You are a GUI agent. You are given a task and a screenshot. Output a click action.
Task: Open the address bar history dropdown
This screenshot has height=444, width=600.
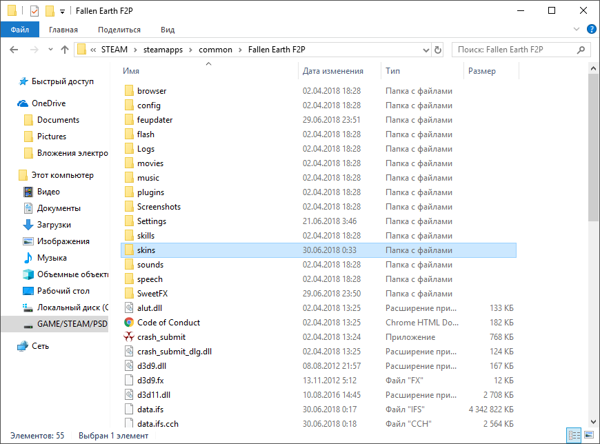point(426,50)
